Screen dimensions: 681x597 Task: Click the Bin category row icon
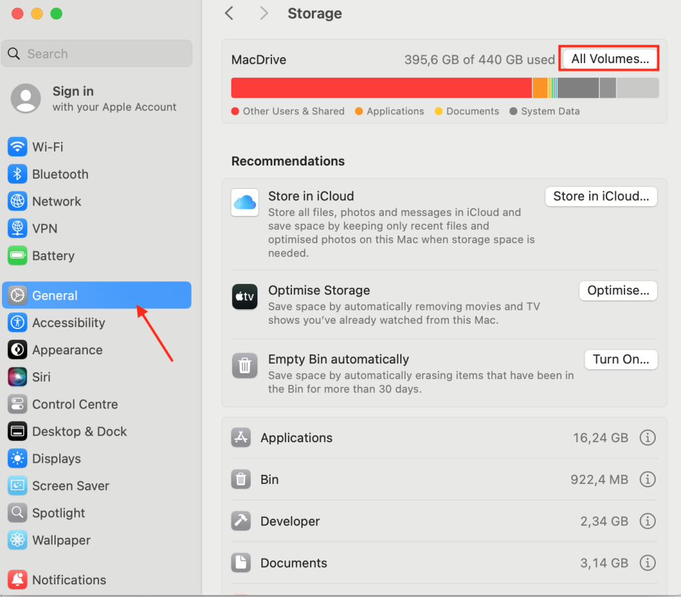click(x=241, y=479)
